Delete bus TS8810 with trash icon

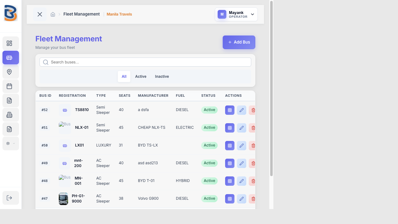(x=252, y=110)
